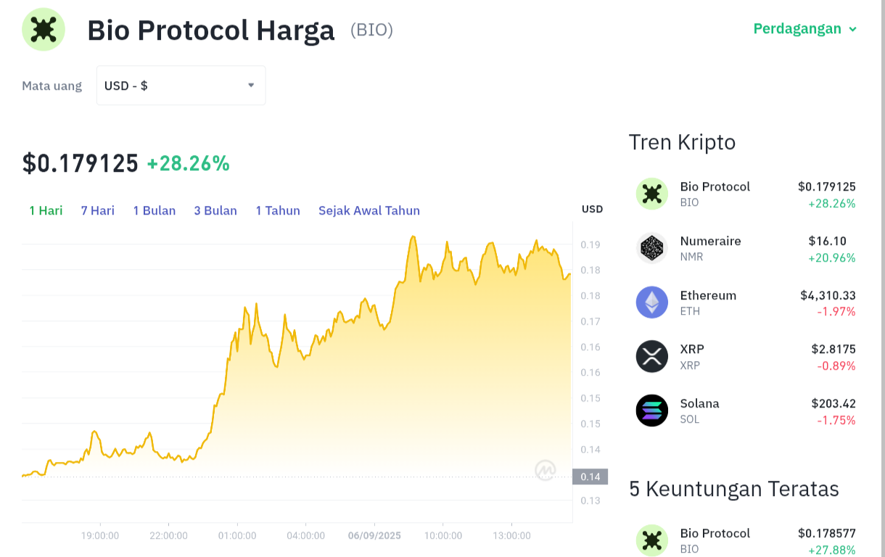Click the Bio Protocol icon under 5 Keuntungan Teratas

(651, 540)
